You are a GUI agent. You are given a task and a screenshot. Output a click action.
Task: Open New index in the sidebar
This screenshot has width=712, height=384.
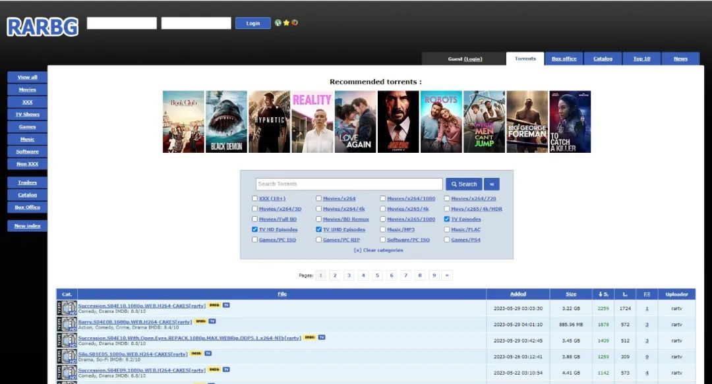coord(27,225)
